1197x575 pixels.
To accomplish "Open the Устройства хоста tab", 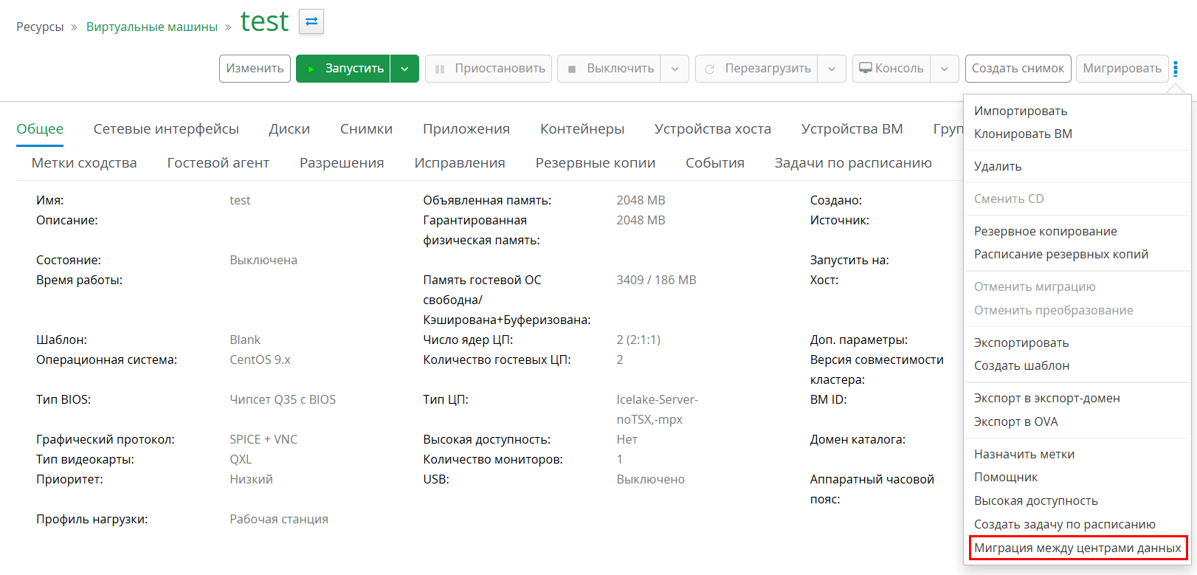I will pyautogui.click(x=713, y=129).
